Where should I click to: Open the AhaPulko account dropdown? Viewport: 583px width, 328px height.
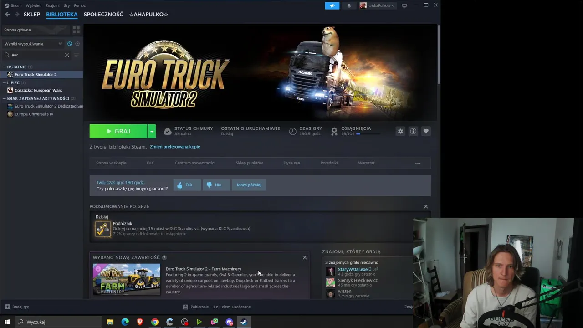pos(378,5)
